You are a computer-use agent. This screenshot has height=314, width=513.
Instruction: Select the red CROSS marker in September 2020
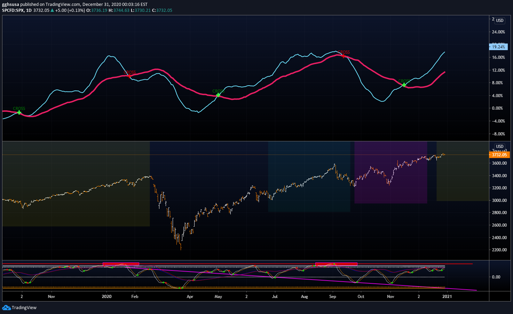click(x=344, y=56)
